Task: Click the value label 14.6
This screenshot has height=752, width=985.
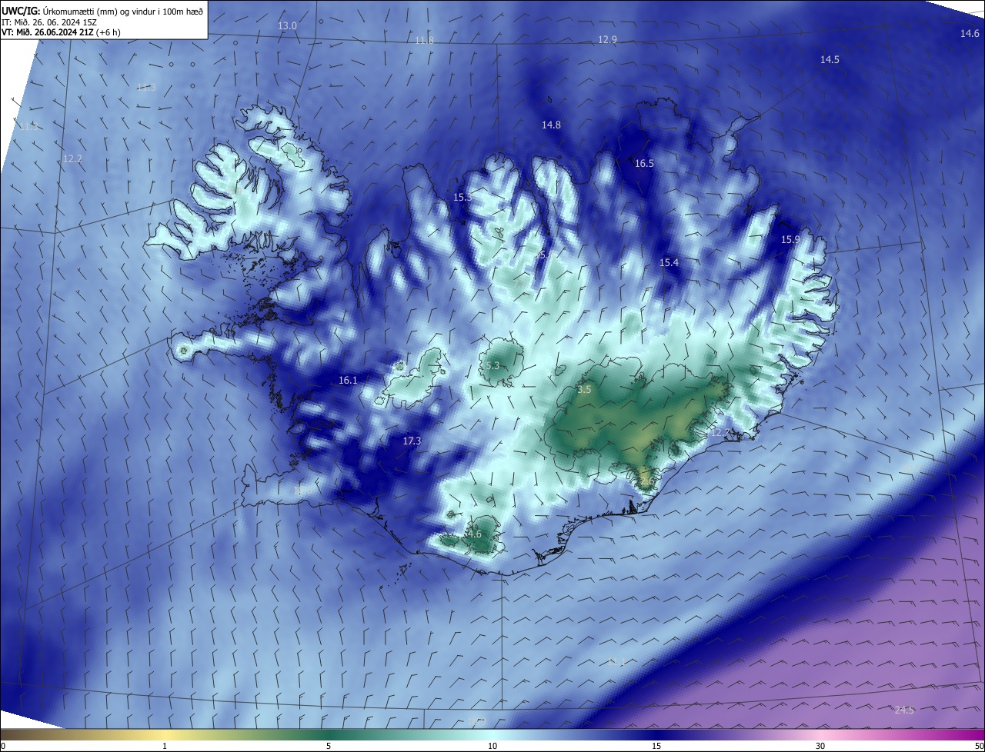Action: (970, 33)
